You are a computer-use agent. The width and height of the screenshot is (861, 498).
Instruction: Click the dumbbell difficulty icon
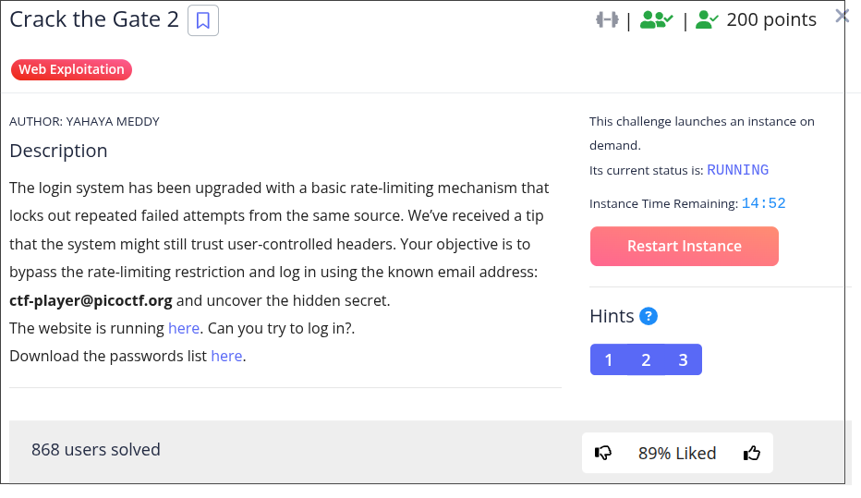(x=606, y=19)
